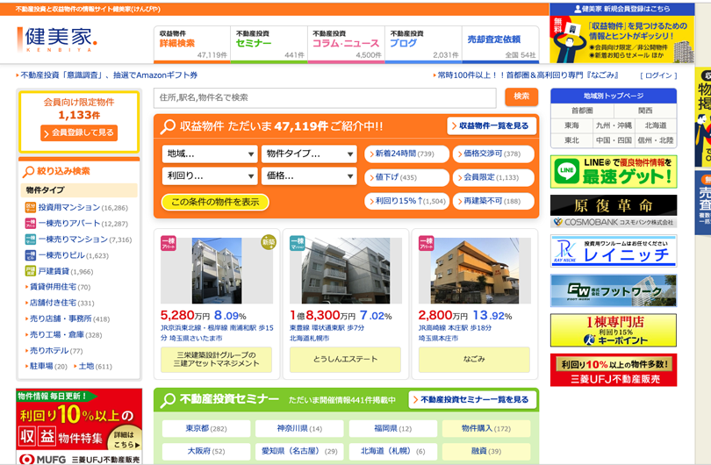
Task: Select 関西 in the regional pages
Action: pos(645,111)
